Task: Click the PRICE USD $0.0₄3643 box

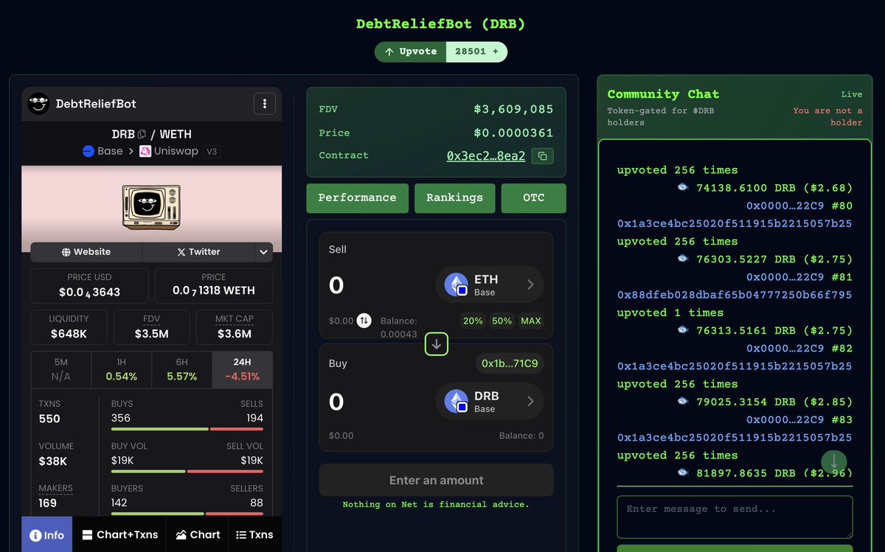Action: 89,285
